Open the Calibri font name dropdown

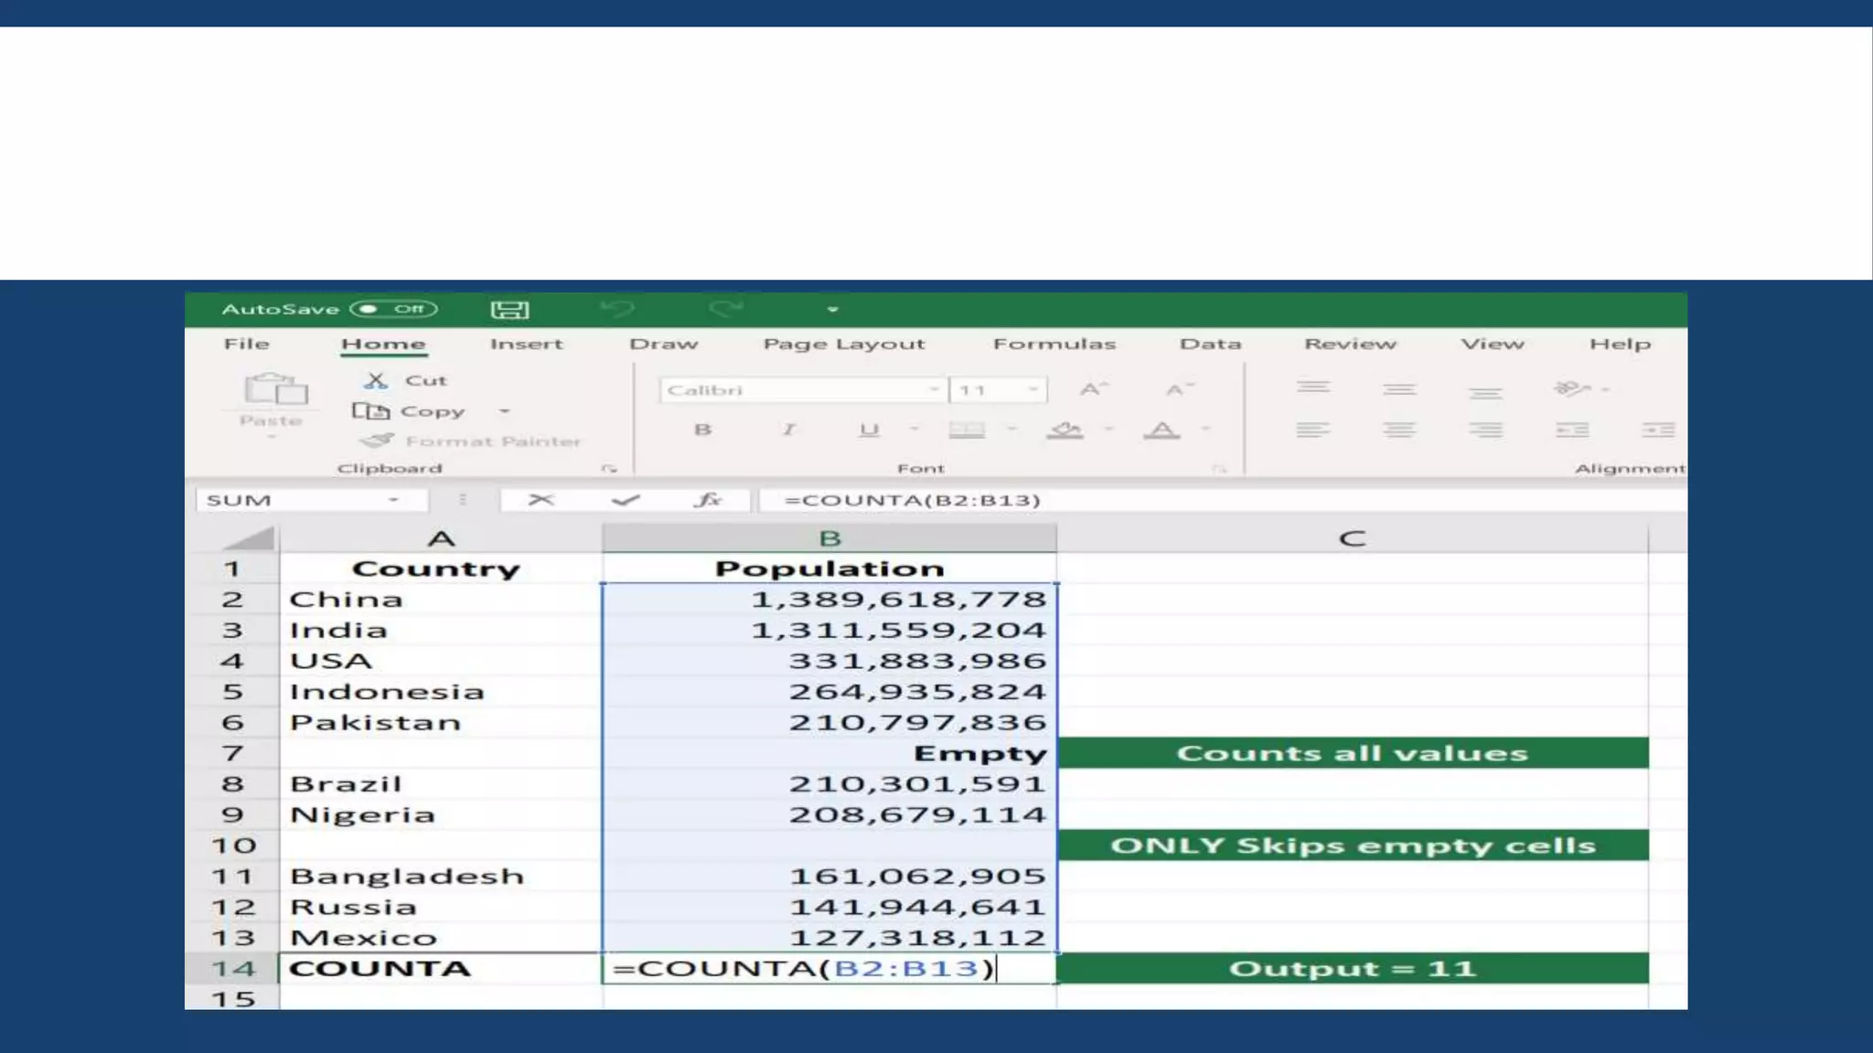coord(934,390)
